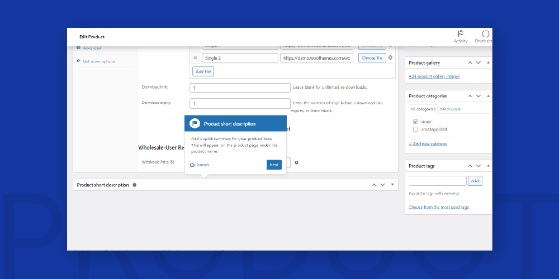Viewport: 559px width, 279px height.
Task: Click the Get more options plug icon
Action: (x=78, y=61)
